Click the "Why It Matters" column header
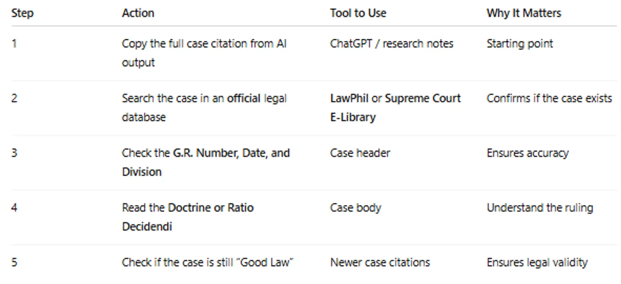Screen dimensions: 621x284 pyautogui.click(x=524, y=13)
